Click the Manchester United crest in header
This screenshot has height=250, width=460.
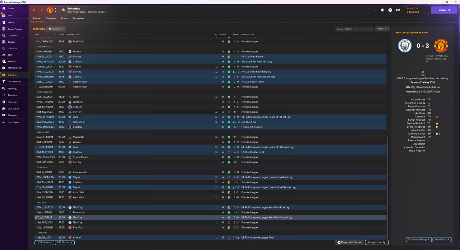coord(50,10)
